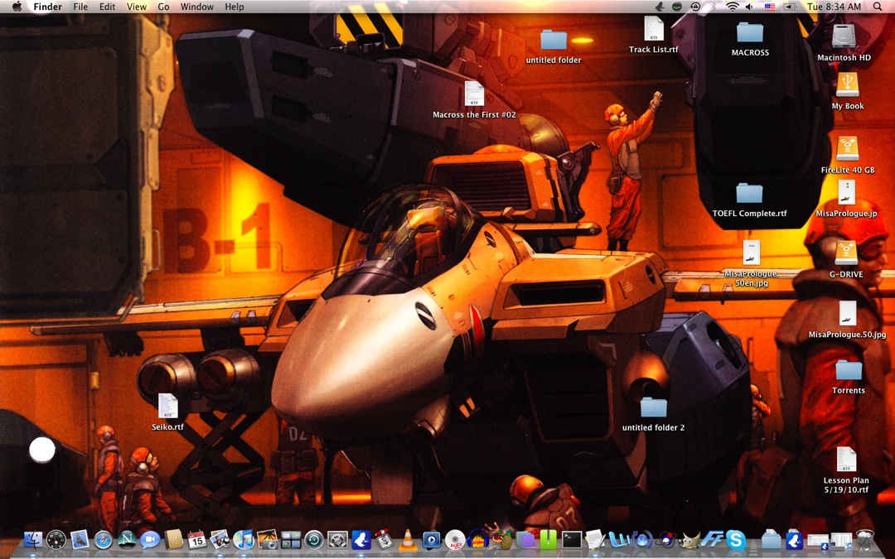
Task: Open Terminal from the Dock
Action: click(x=571, y=539)
